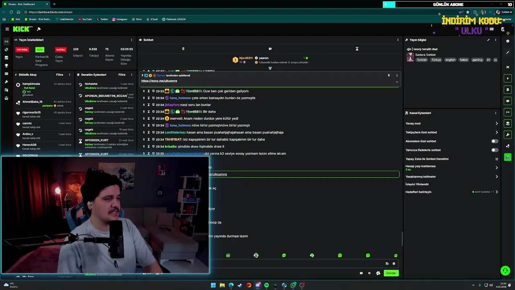
Task: Open Filtre for Etkinlik Akışı
Action: (x=60, y=75)
